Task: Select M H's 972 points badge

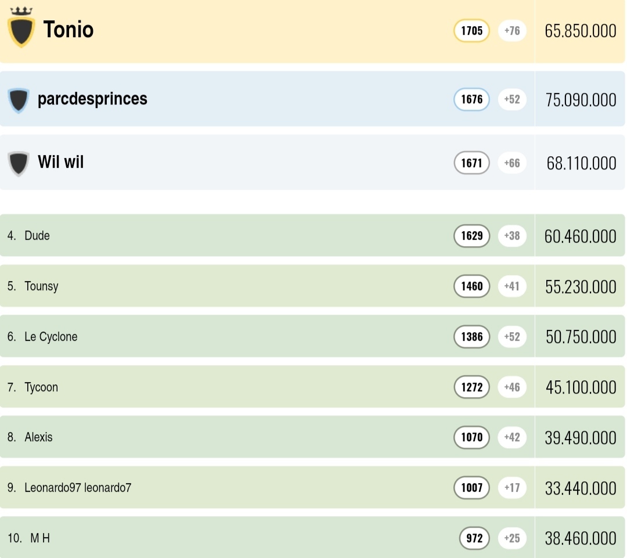Action: tap(474, 538)
